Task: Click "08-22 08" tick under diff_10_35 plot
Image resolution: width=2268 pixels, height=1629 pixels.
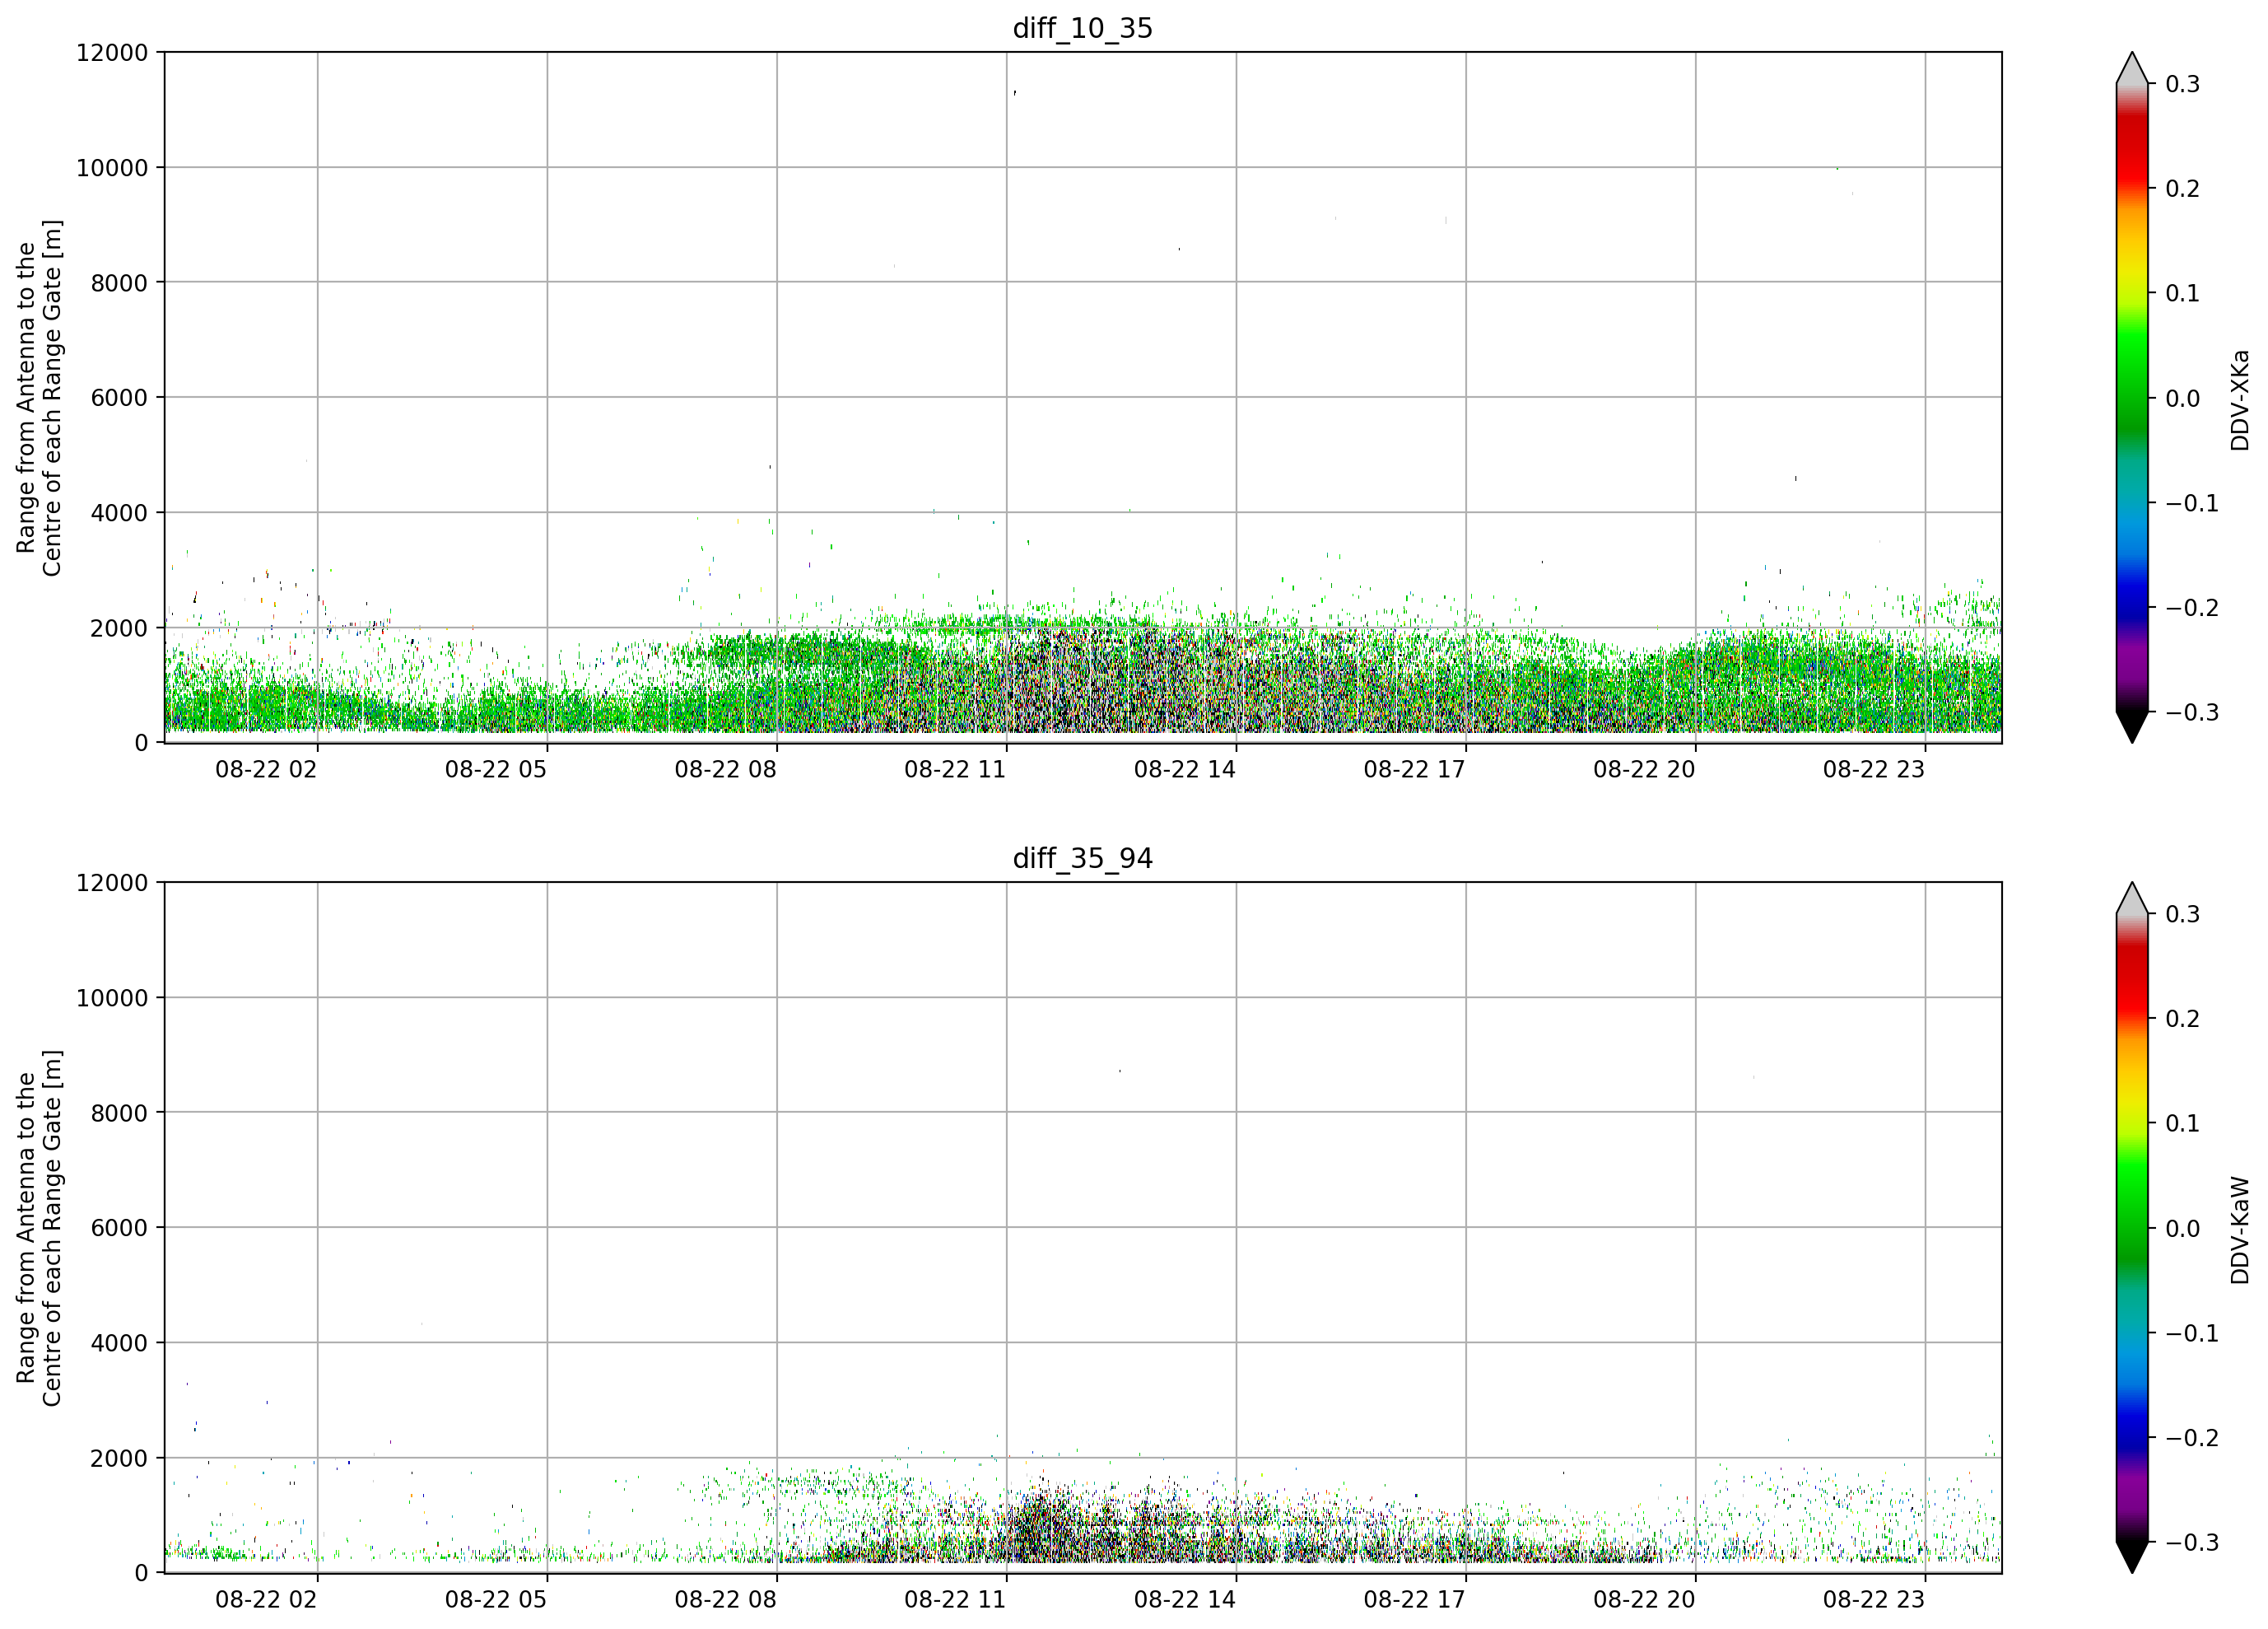Action: point(726,769)
